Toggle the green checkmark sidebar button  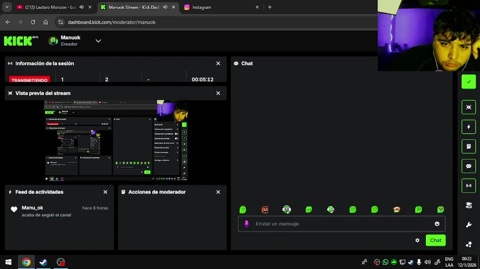[468, 82]
